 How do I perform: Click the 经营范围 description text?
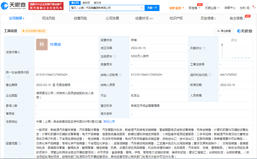143,143
